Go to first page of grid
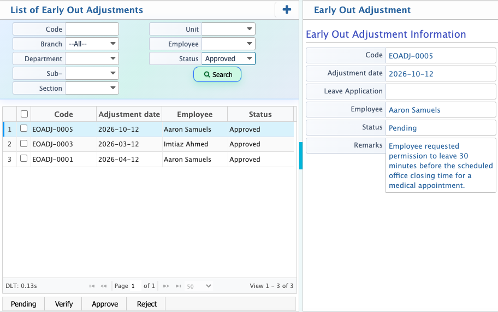This screenshot has height=312, width=498. (92, 286)
